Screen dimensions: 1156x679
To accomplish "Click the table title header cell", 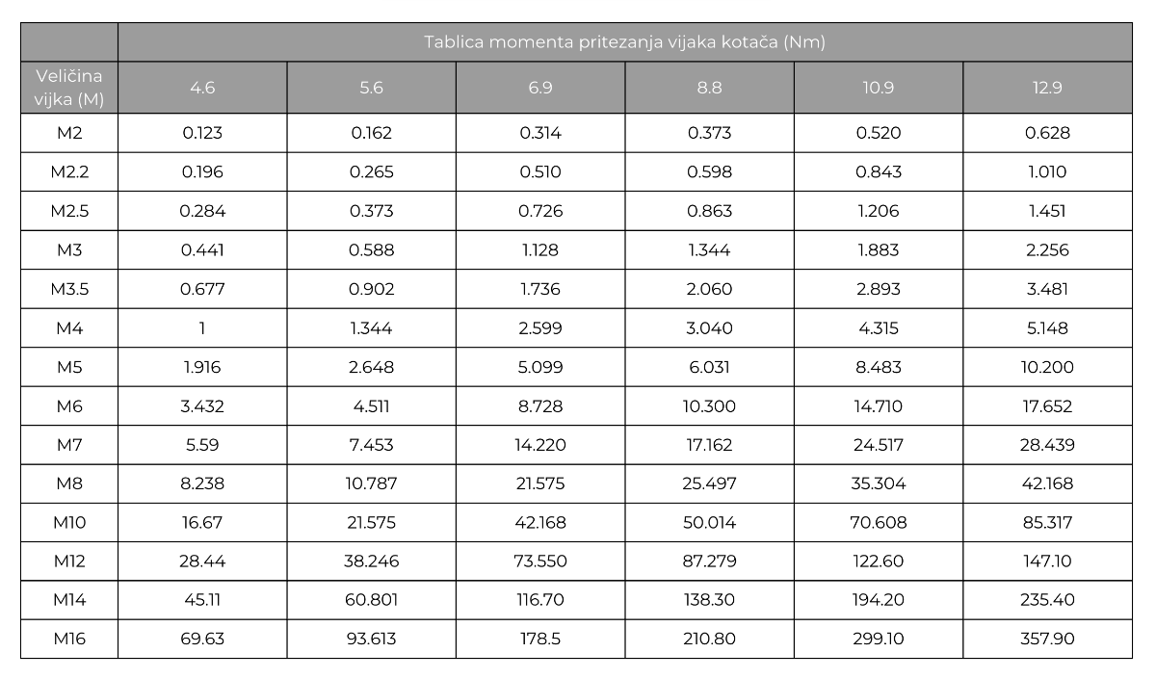I will tap(625, 42).
